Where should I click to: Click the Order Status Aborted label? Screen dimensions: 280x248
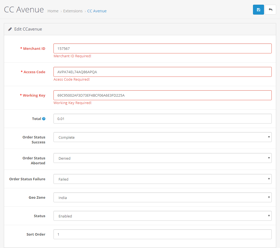(34, 160)
